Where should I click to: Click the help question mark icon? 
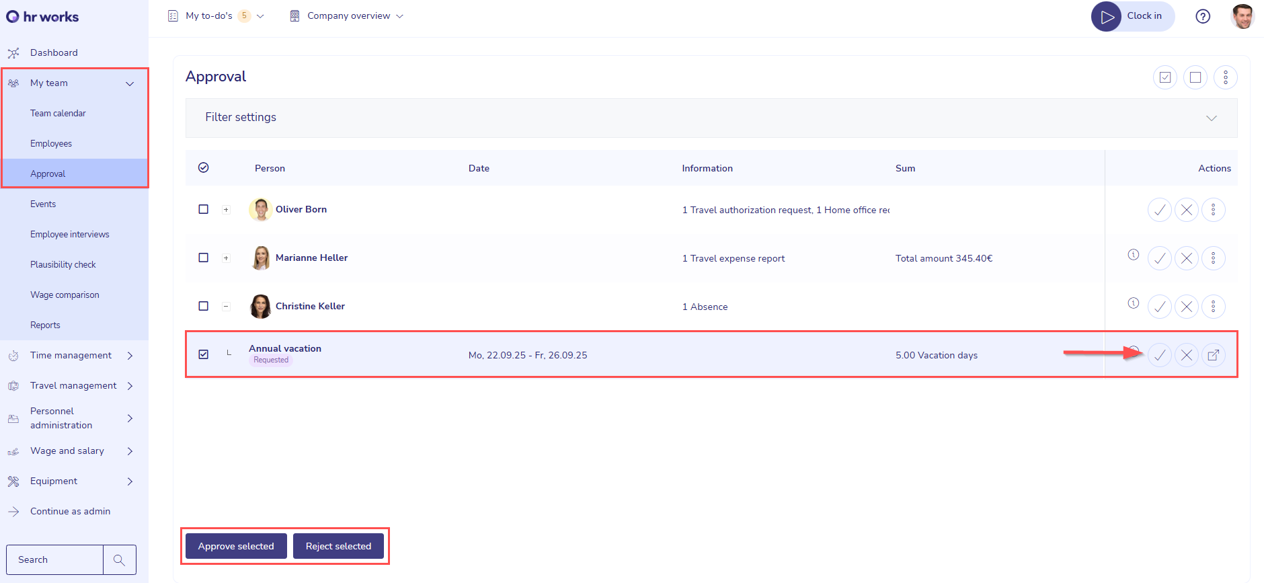(x=1203, y=17)
